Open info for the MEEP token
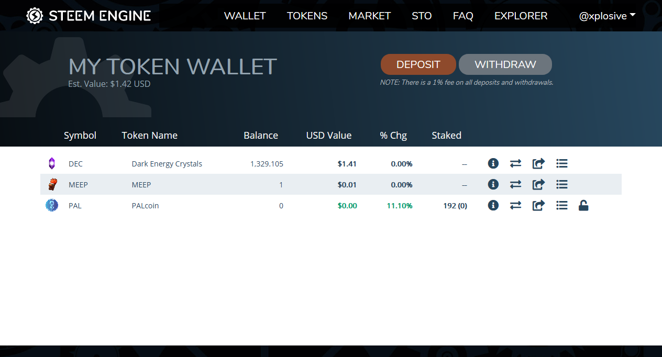Viewport: 662px width, 357px height. pyautogui.click(x=493, y=184)
